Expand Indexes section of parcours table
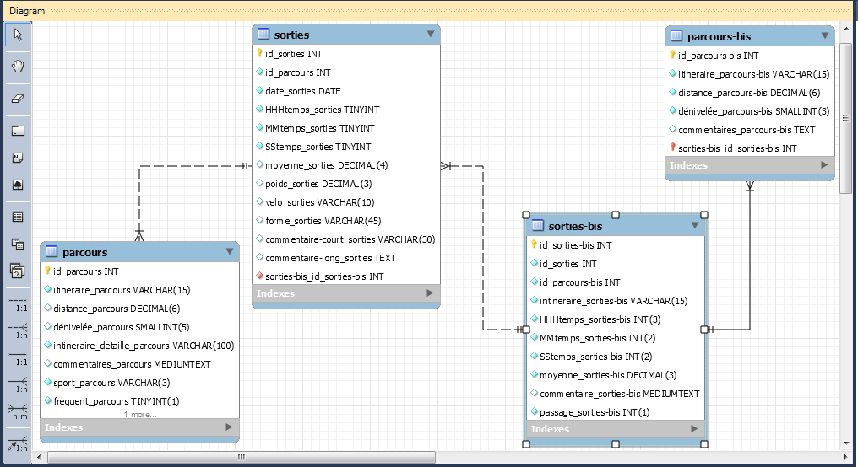The image size is (858, 467). 229,427
